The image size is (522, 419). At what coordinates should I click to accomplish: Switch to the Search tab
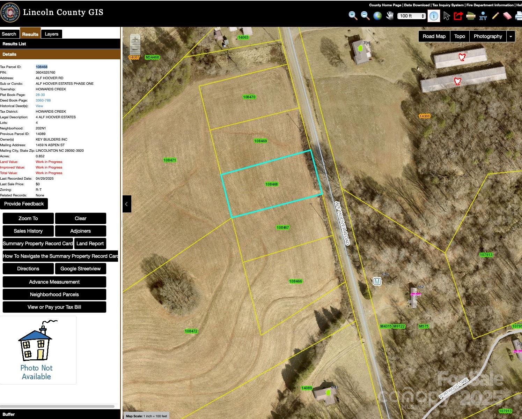[x=9, y=34]
